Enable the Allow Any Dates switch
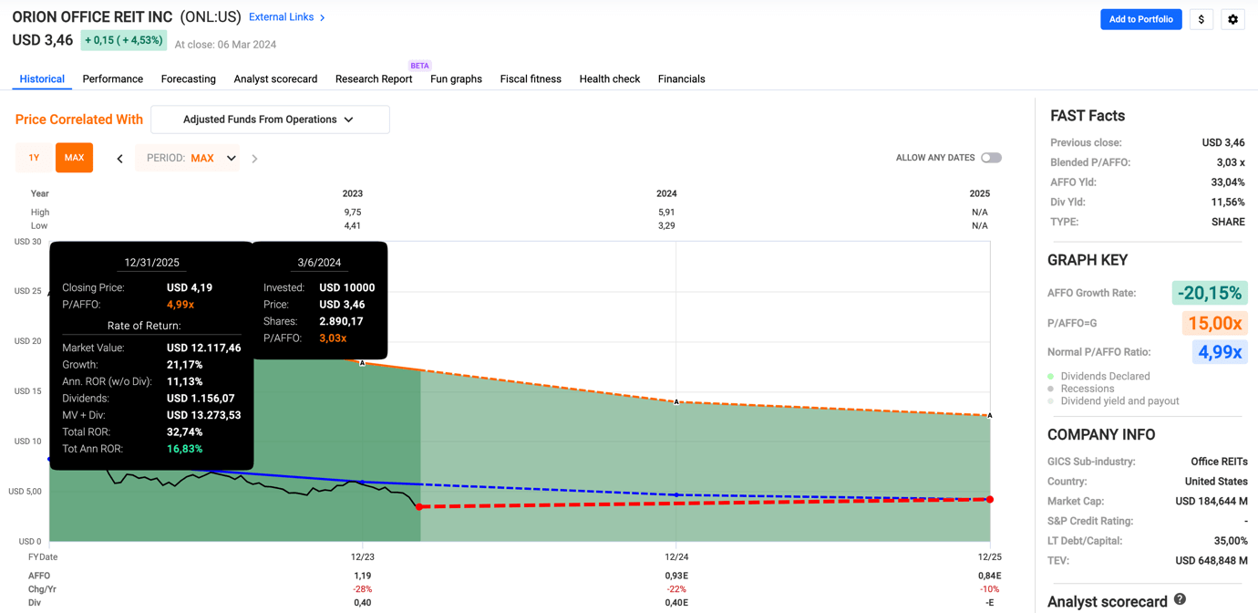This screenshot has width=1258, height=613. (991, 158)
